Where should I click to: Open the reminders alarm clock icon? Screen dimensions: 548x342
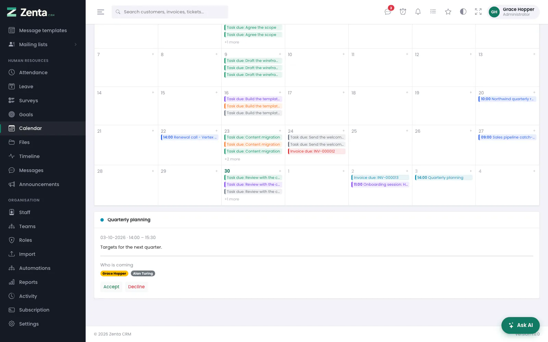[x=403, y=12]
